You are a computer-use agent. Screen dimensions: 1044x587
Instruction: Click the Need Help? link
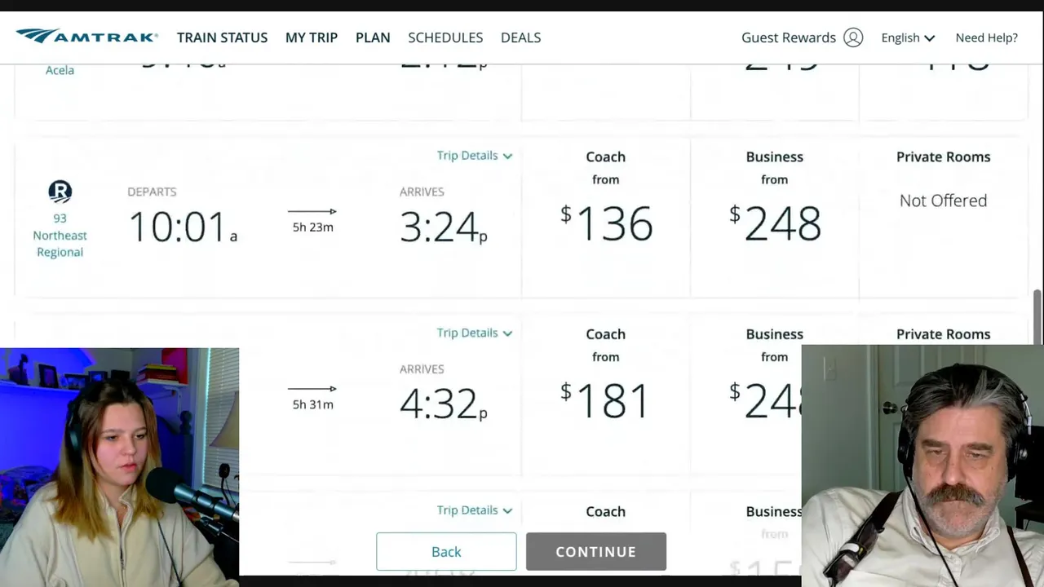(986, 38)
